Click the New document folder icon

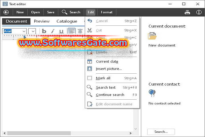tap(152, 36)
